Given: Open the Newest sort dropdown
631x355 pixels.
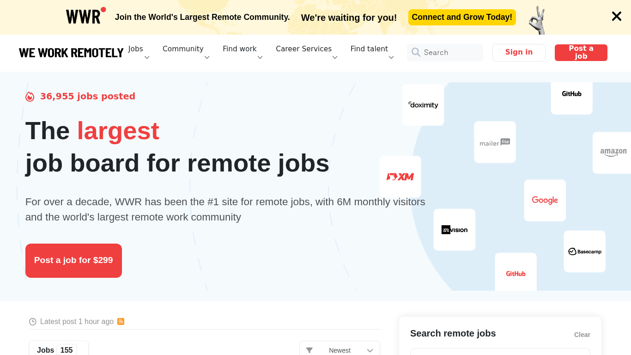Looking at the screenshot, I should (x=340, y=350).
